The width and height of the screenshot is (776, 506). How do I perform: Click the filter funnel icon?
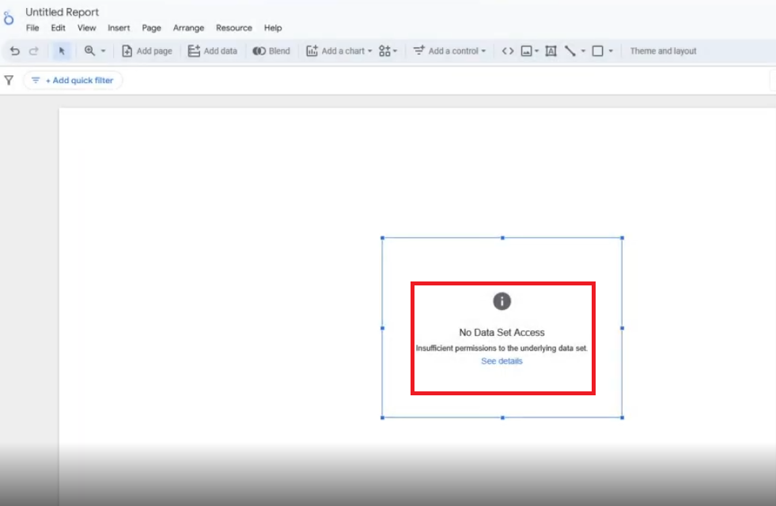pos(9,80)
